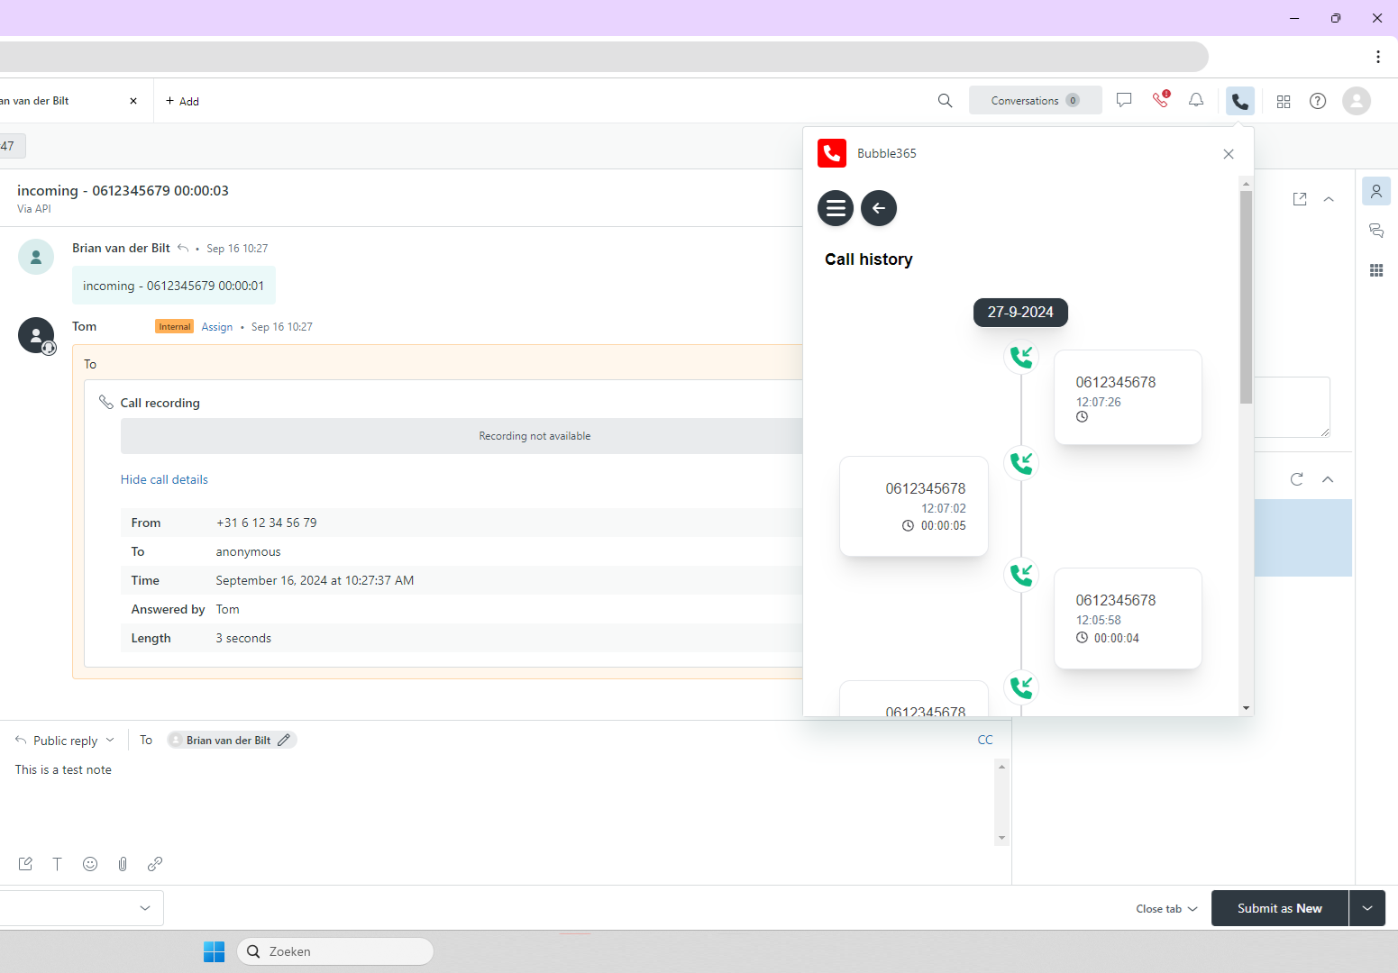The width and height of the screenshot is (1398, 973).
Task: Open the notifications bell
Action: (x=1196, y=100)
